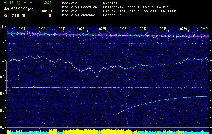Click the Observer field label

(69, 3)
